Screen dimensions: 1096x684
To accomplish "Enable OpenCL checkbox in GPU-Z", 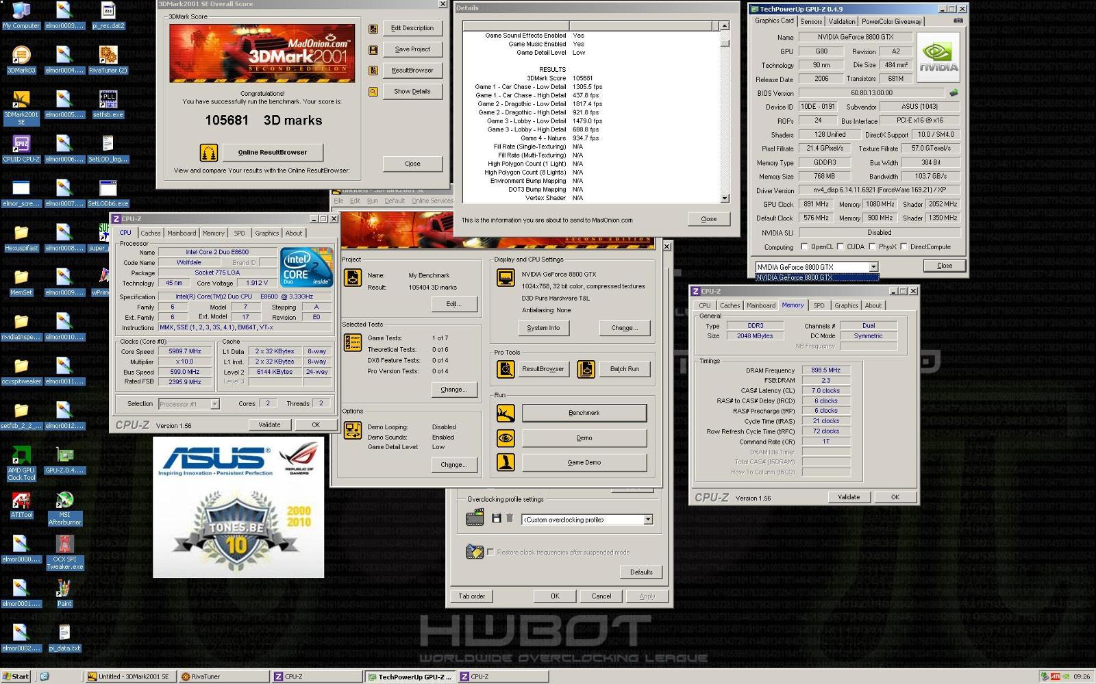I will (x=804, y=247).
